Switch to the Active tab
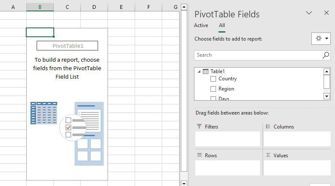This screenshot has height=186, width=335. click(201, 25)
